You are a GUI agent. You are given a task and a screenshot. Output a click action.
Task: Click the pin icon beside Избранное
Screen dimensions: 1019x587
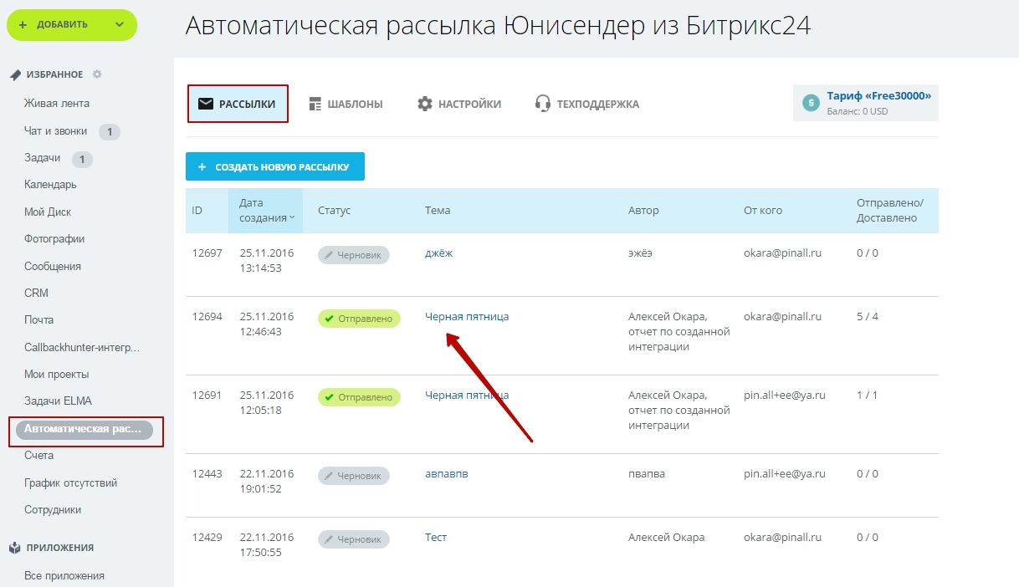point(15,74)
